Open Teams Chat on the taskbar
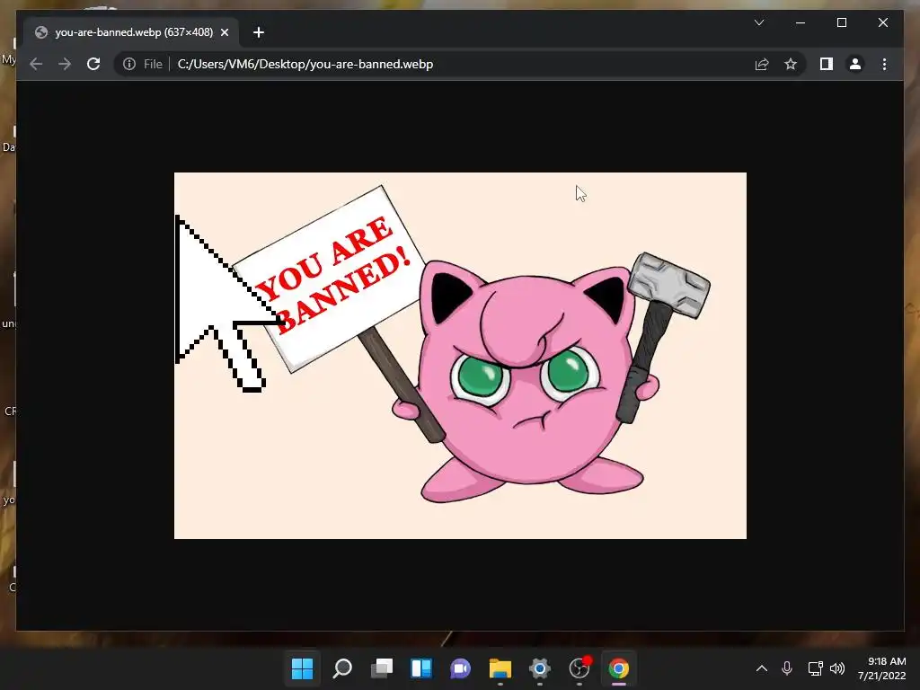This screenshot has height=690, width=920. pos(461,668)
